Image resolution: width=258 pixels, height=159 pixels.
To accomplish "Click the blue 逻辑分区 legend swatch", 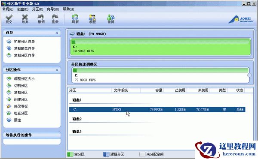I will click(106, 154).
